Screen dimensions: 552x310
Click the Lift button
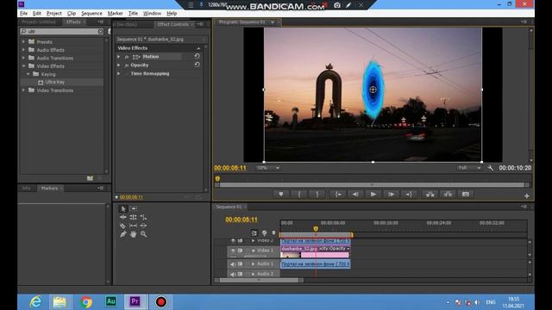(430, 195)
